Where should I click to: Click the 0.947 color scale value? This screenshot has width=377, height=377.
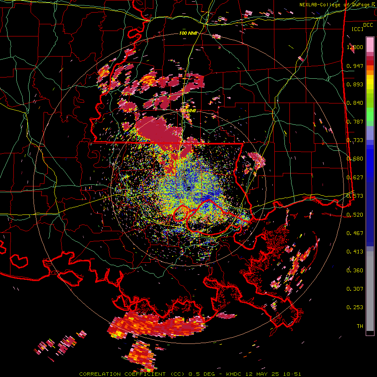(x=355, y=66)
